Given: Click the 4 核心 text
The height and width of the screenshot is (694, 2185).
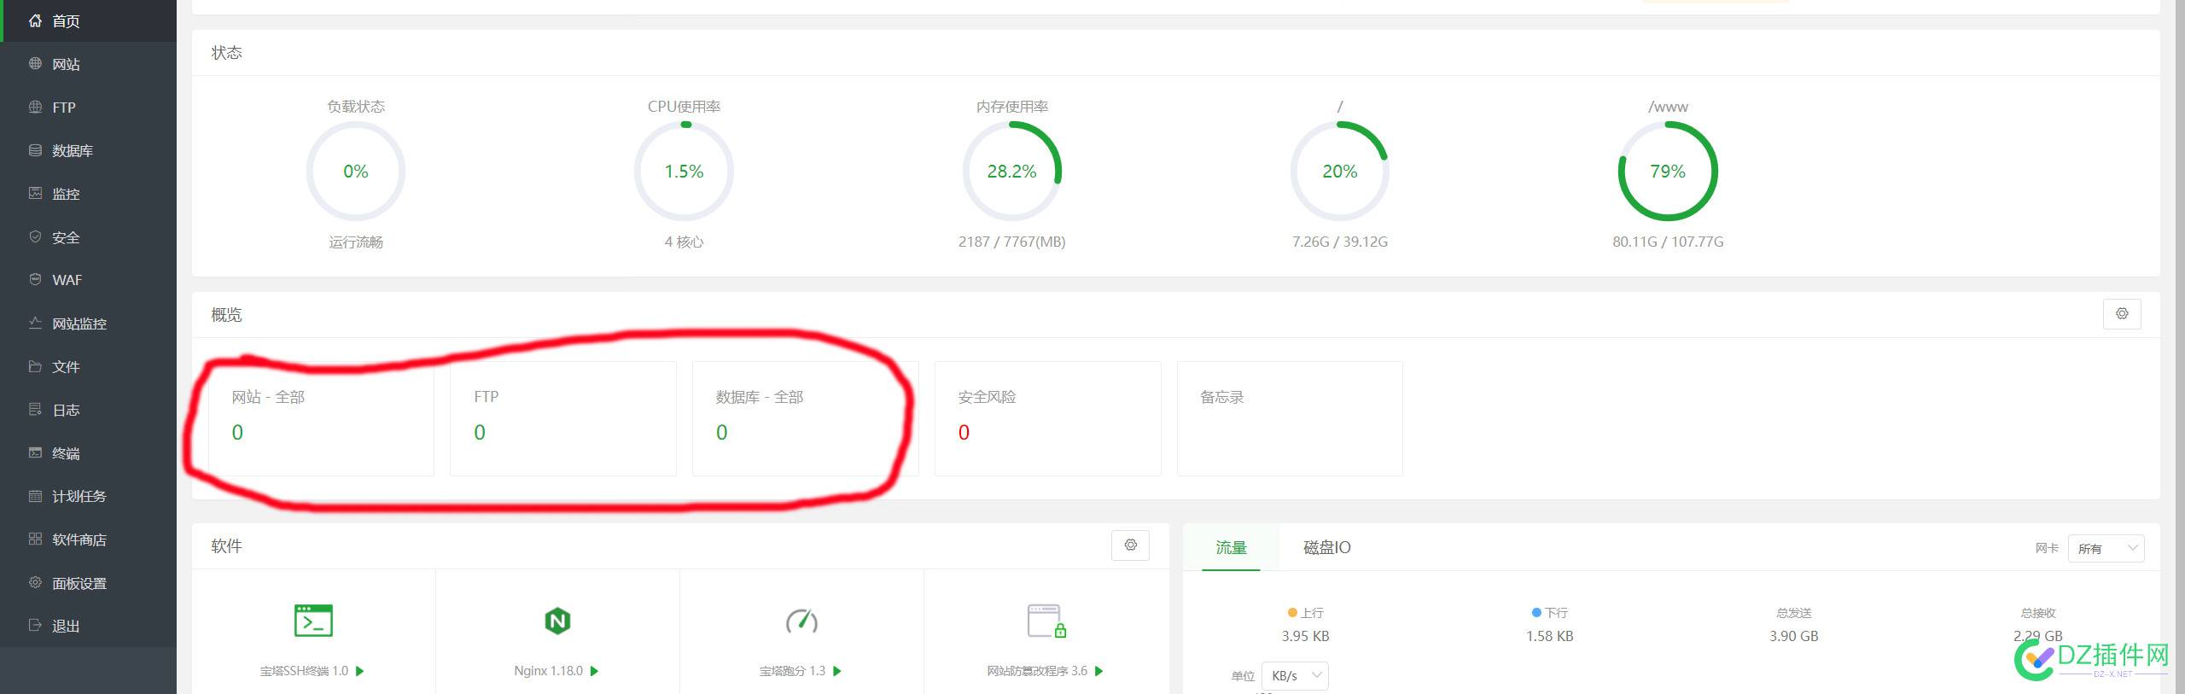Looking at the screenshot, I should click(684, 242).
